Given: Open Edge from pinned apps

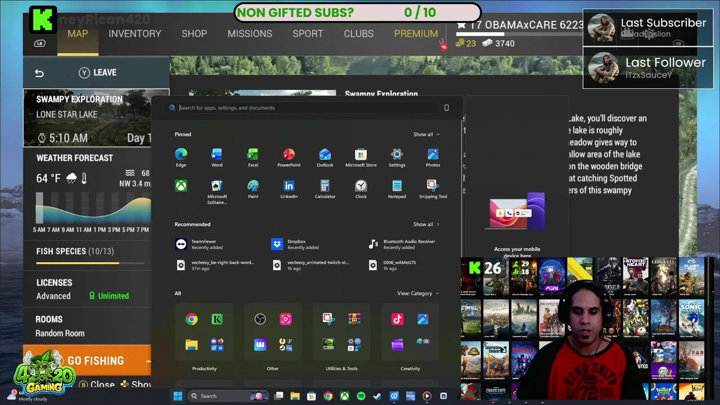Looking at the screenshot, I should coord(181,157).
